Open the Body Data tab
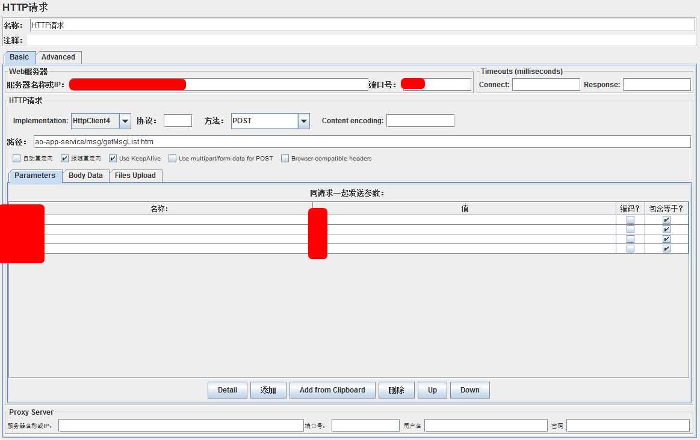This screenshot has width=700, height=440. point(85,176)
